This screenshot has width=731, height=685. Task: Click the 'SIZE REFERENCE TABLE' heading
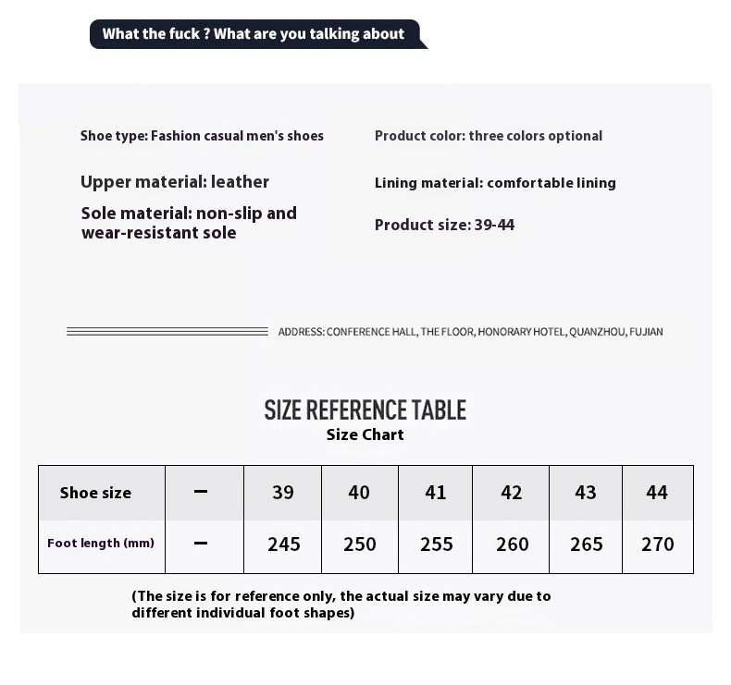click(365, 410)
